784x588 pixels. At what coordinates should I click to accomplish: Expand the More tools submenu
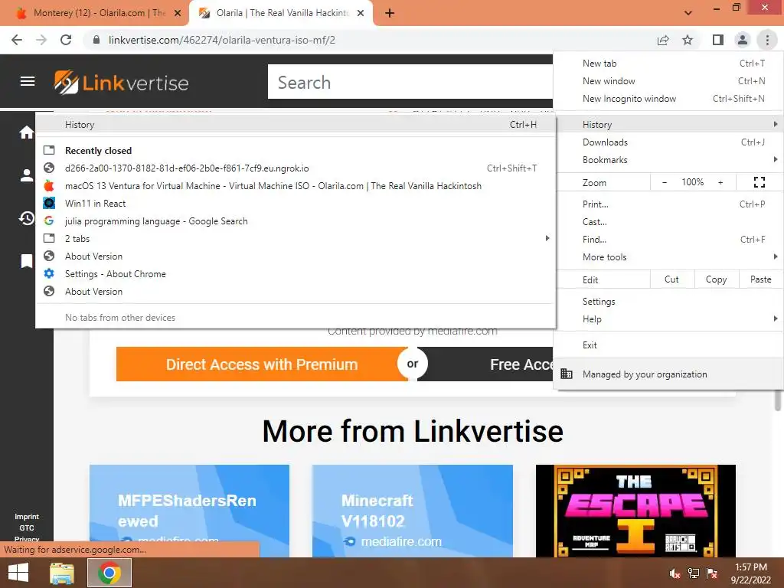point(668,257)
